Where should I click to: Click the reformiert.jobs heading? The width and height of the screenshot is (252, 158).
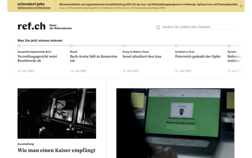[31, 4]
